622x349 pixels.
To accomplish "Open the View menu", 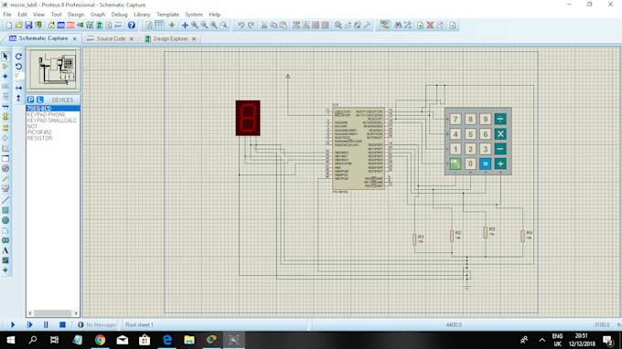I will (x=38, y=15).
